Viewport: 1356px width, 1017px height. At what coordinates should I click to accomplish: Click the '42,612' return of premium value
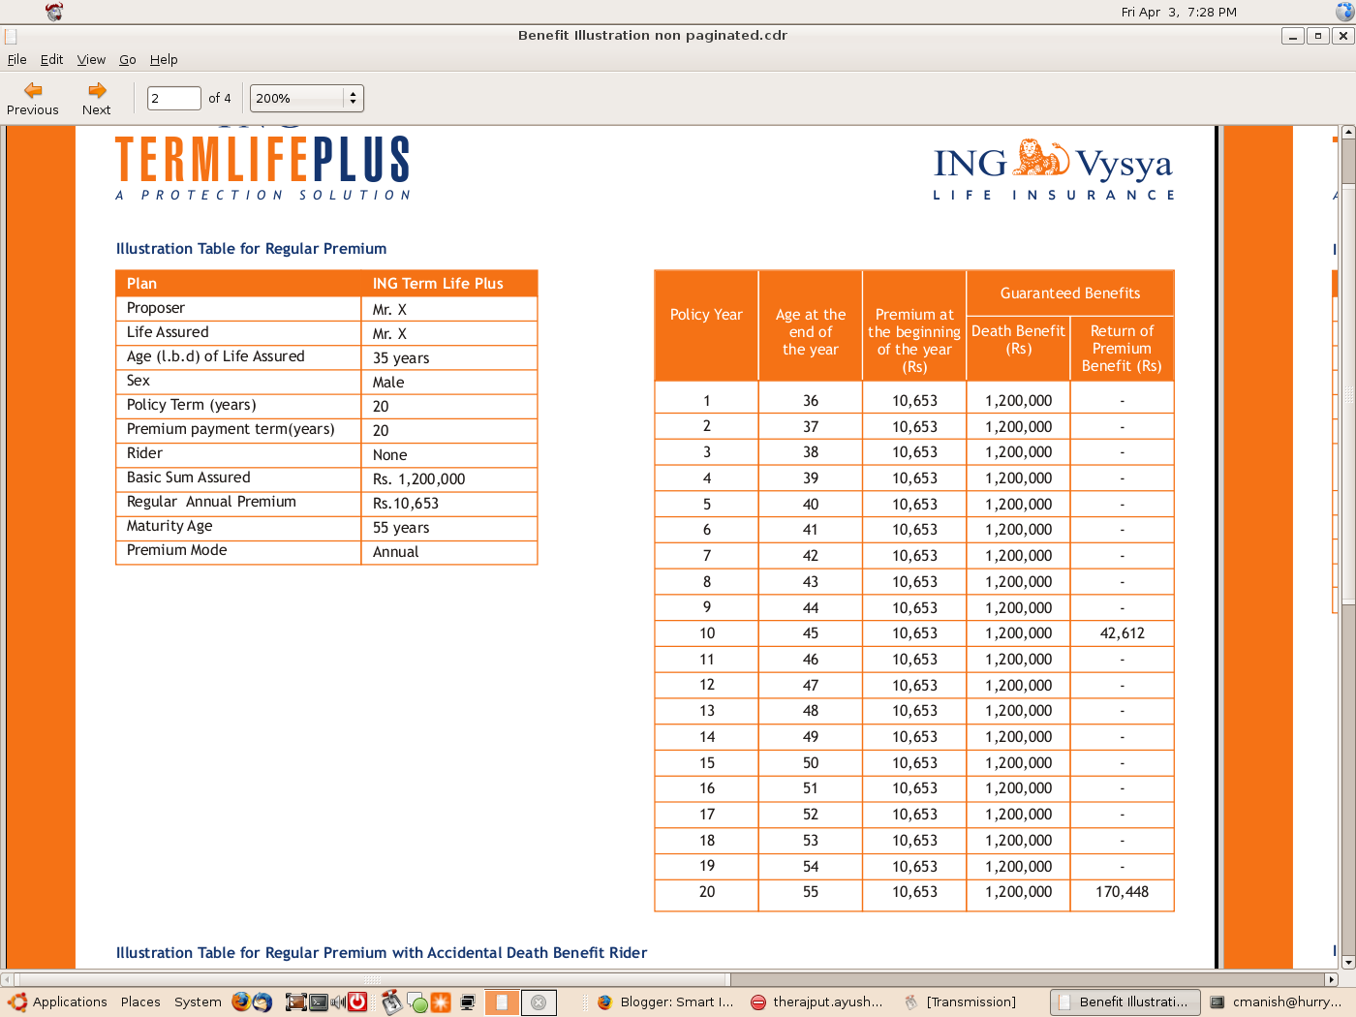tap(1123, 633)
